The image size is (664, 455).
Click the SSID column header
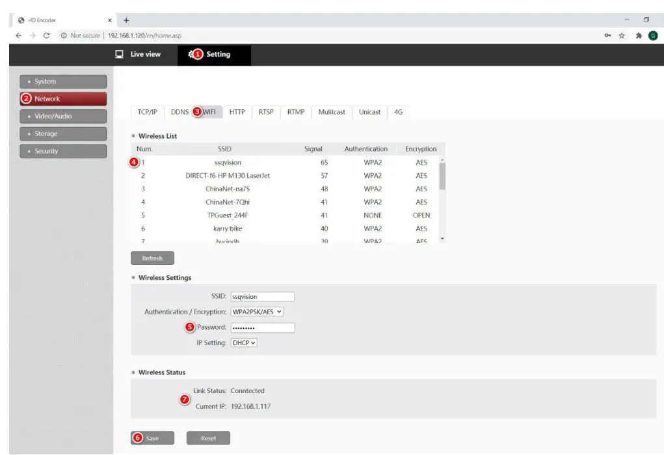pos(224,149)
